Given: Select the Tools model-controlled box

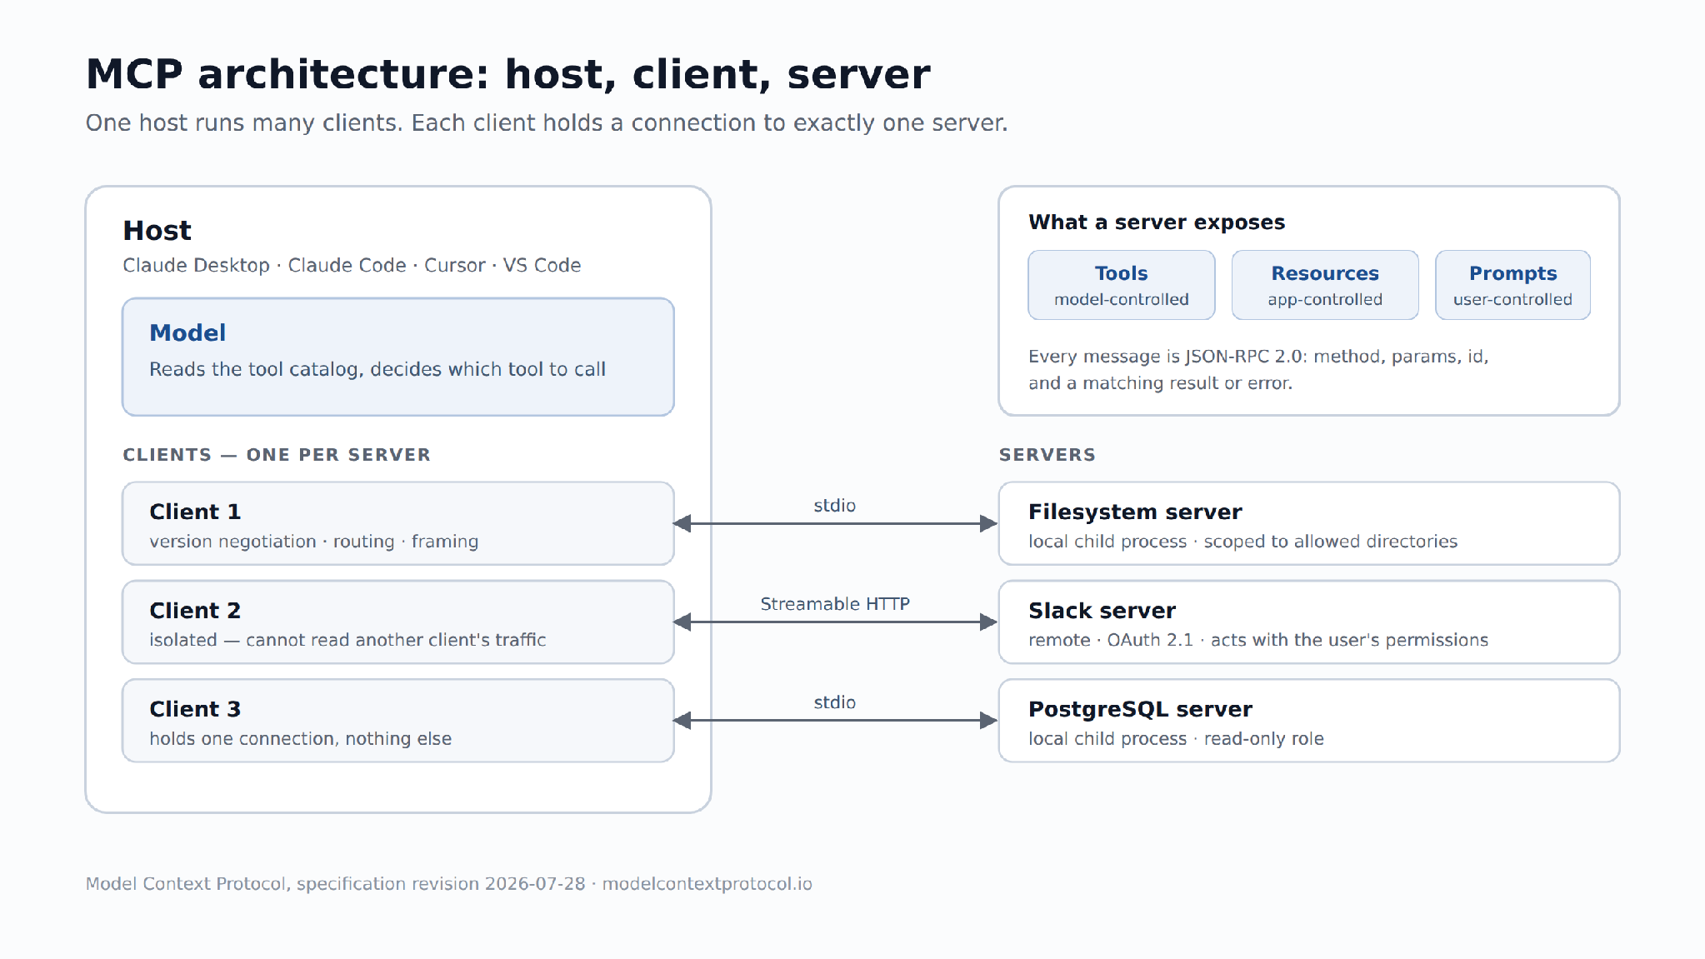Looking at the screenshot, I should 1122,285.
